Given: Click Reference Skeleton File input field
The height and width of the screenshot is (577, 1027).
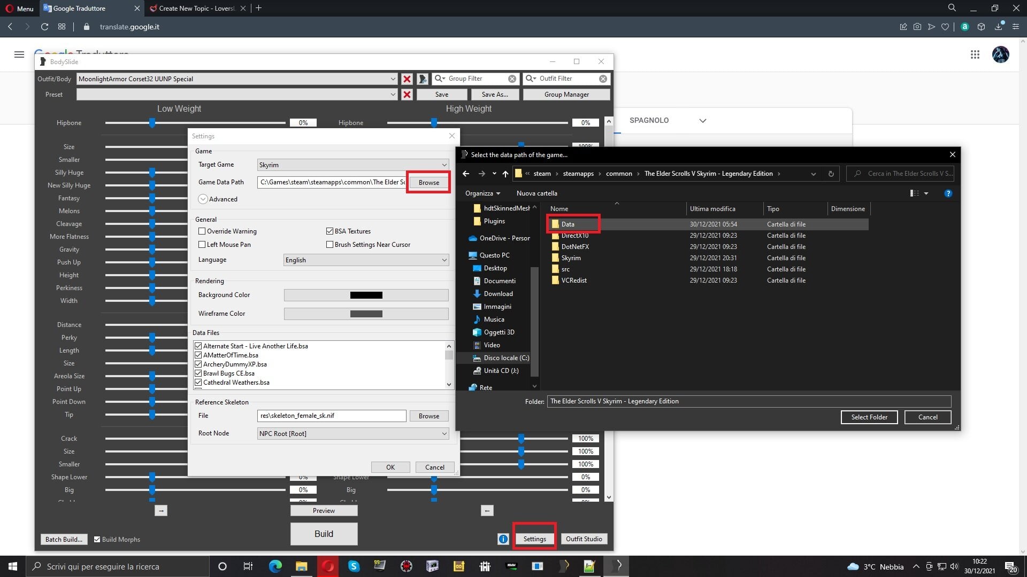Looking at the screenshot, I should coord(332,416).
